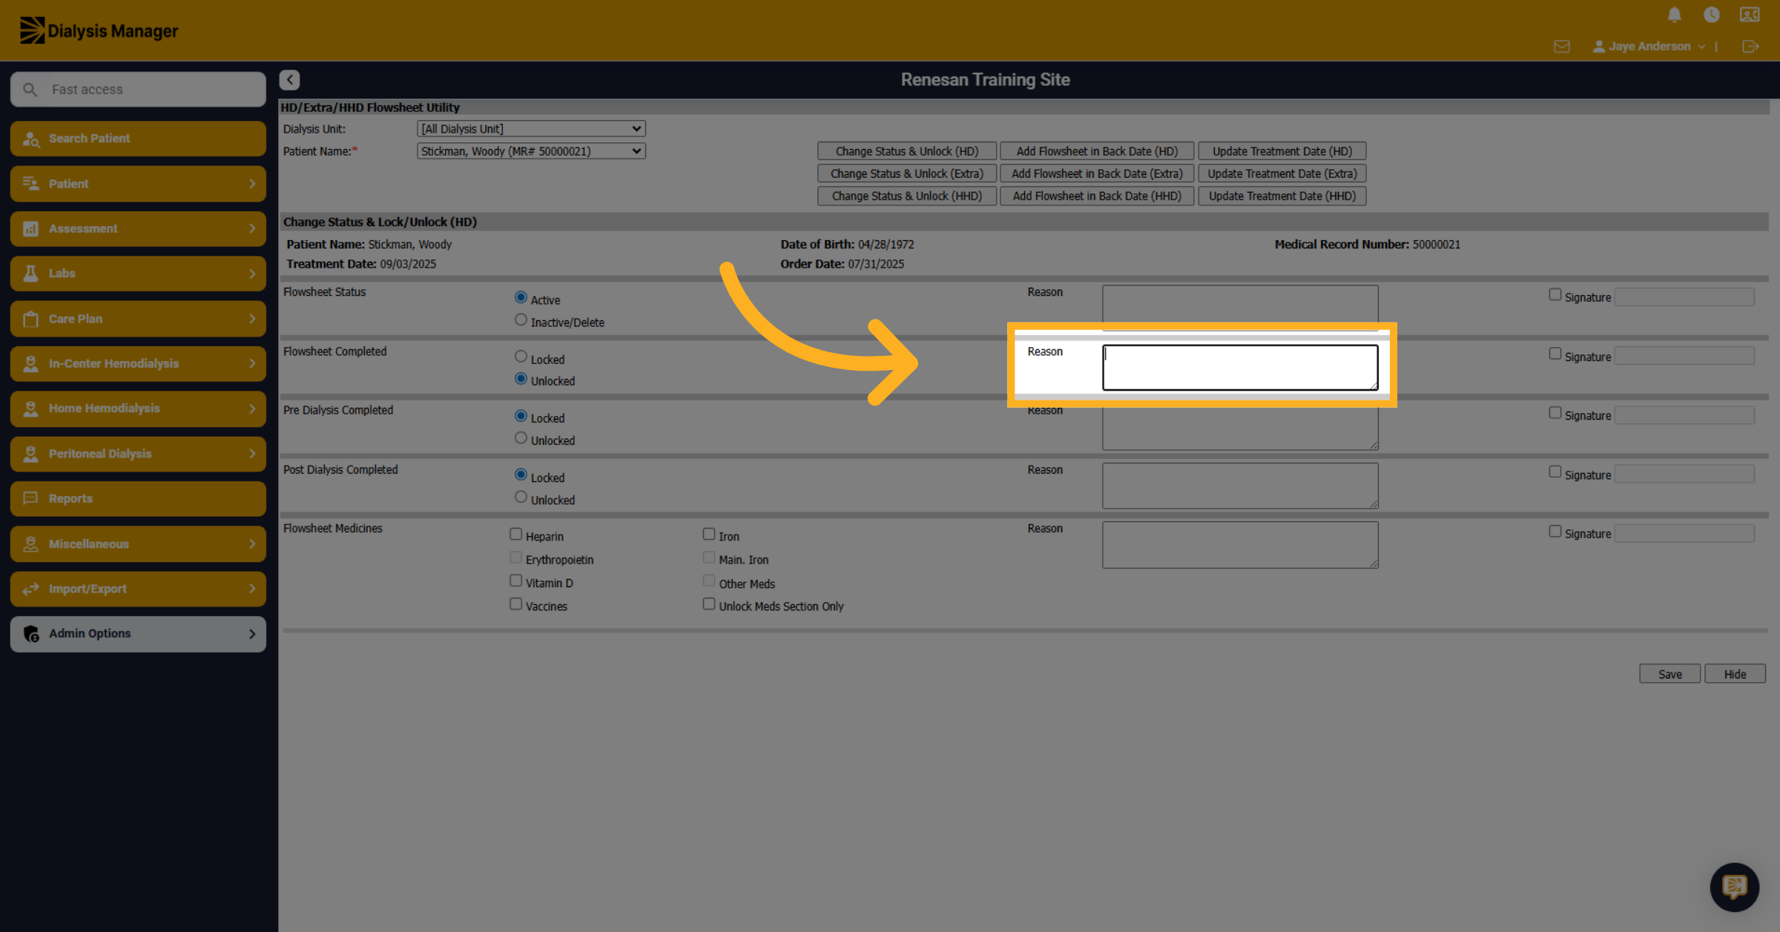Expand Admin Options chevron
Image resolution: width=1780 pixels, height=932 pixels.
point(252,634)
